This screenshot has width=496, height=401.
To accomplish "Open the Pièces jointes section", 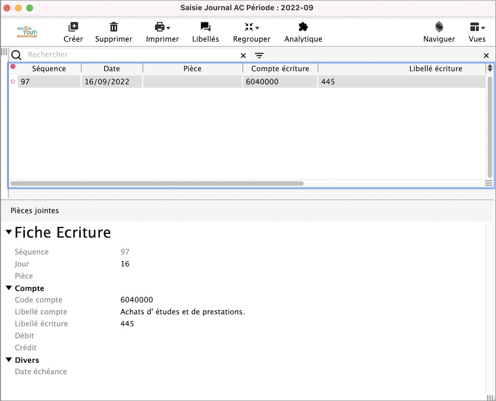I will click(35, 211).
